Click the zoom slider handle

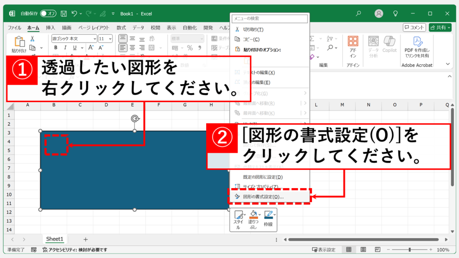[409, 249]
